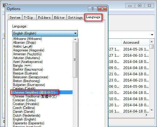Switch to the System tab
Screen dimensions: 157x127
(x=15, y=17)
